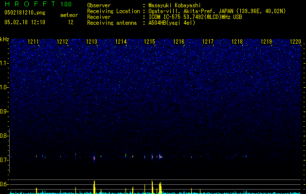
Task: Click the 1217 time marker
Action: click(208, 41)
